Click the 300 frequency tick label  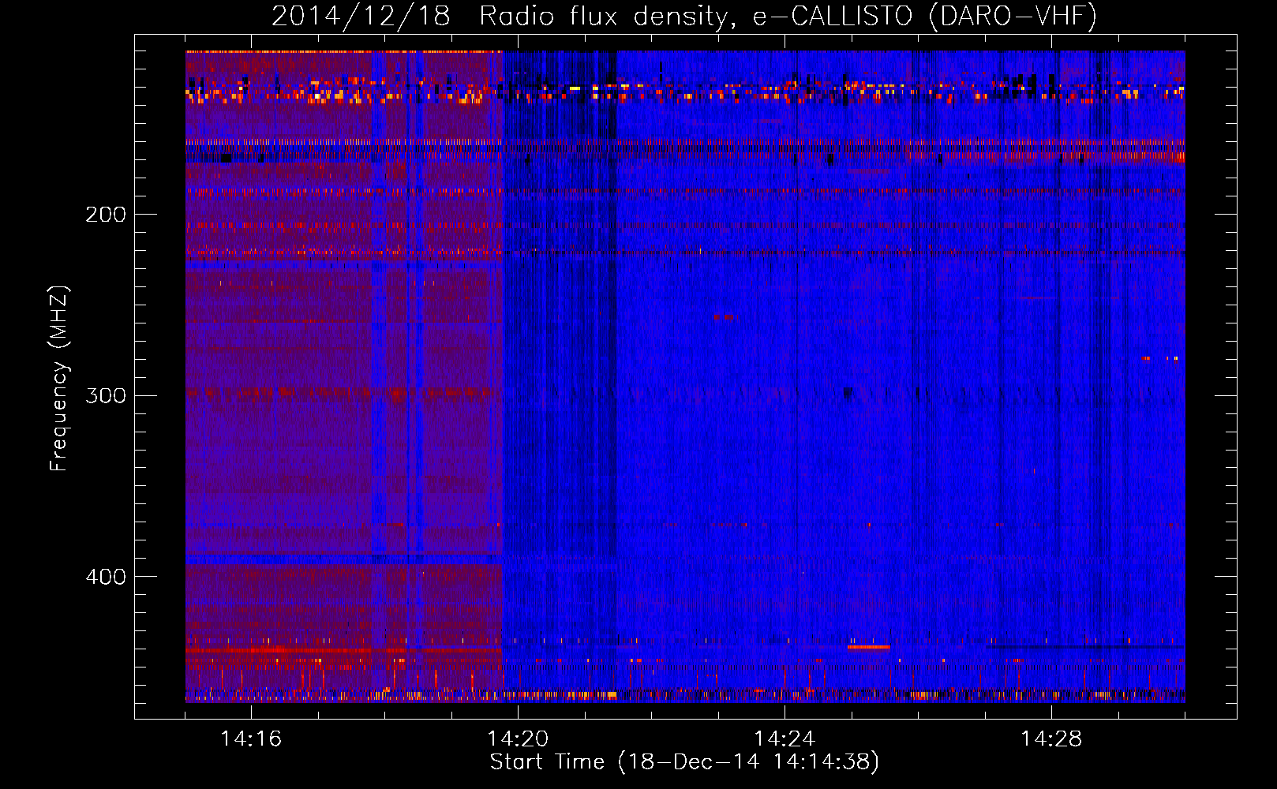click(x=106, y=395)
